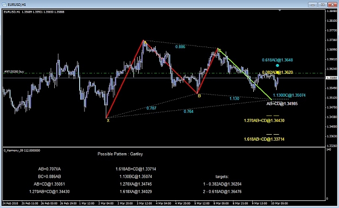Click the '4 Mar 20:00' time axis label

click(183, 204)
